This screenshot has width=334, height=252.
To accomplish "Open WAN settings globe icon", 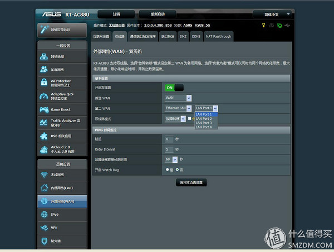I will (44, 201).
